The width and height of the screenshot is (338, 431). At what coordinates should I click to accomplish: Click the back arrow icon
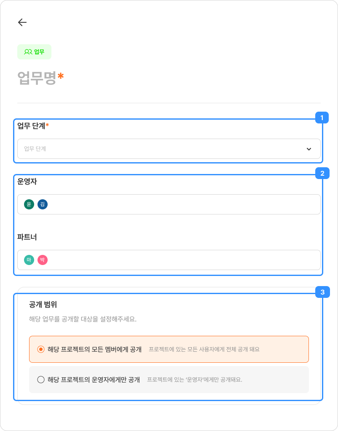(x=22, y=23)
